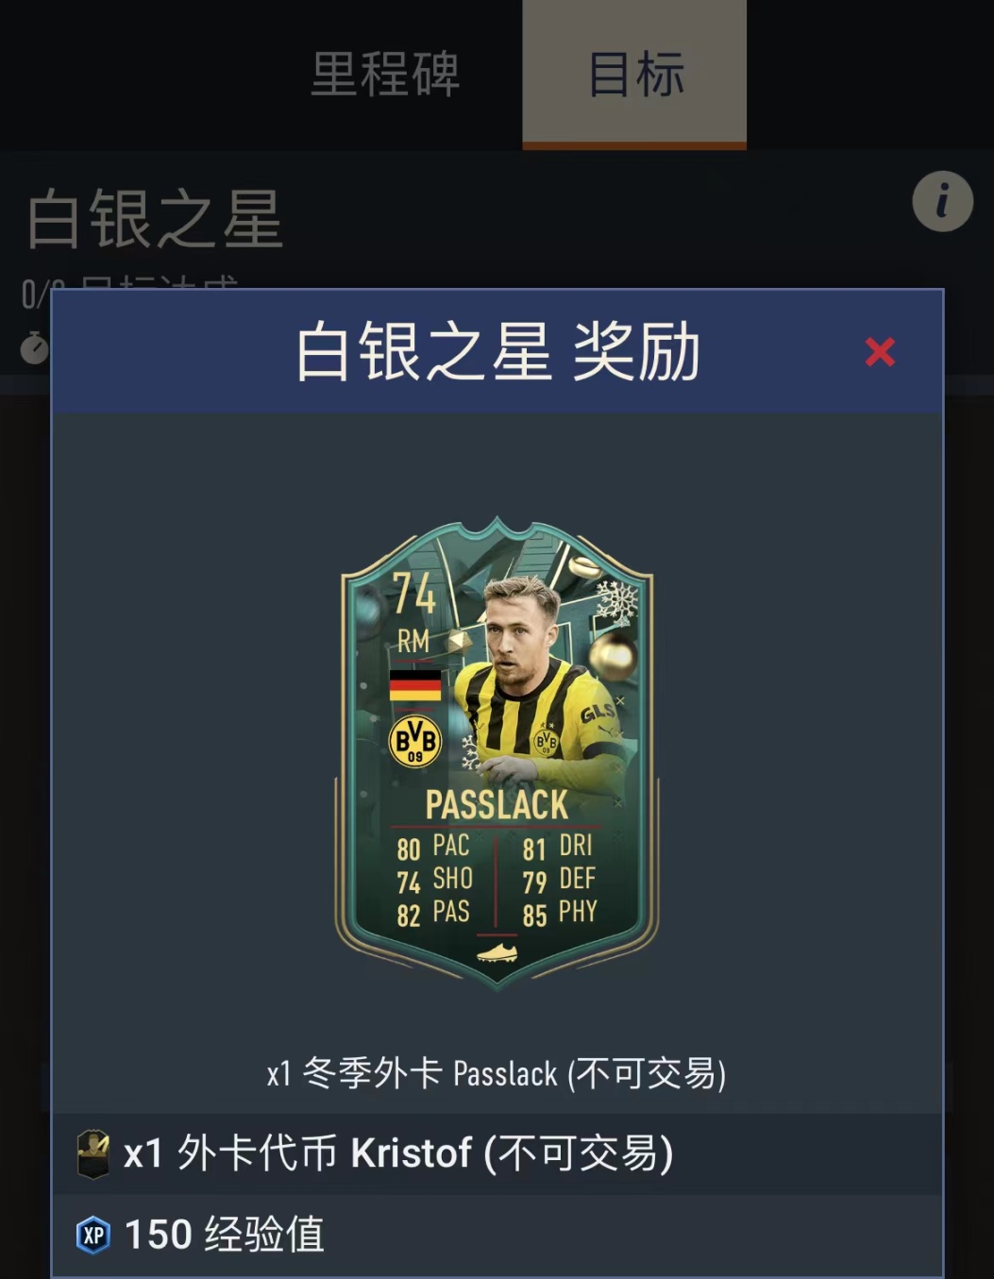Click the German flag on card
994x1279 pixels.
[415, 685]
